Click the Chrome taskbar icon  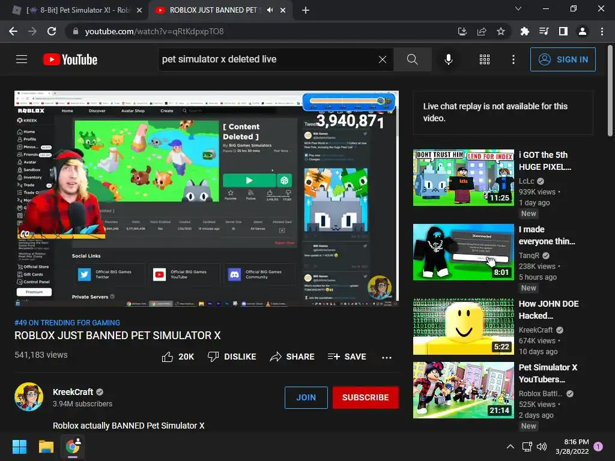pyautogui.click(x=73, y=447)
